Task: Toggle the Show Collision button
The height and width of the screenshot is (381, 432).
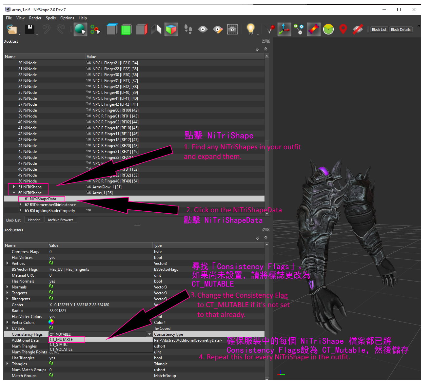Action: coord(314,30)
